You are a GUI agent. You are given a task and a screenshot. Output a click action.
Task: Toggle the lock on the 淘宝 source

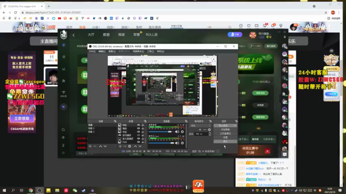click(x=143, y=132)
